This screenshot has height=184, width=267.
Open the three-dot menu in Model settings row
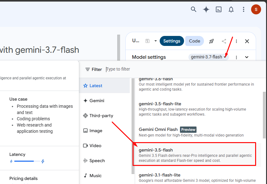click(236, 57)
